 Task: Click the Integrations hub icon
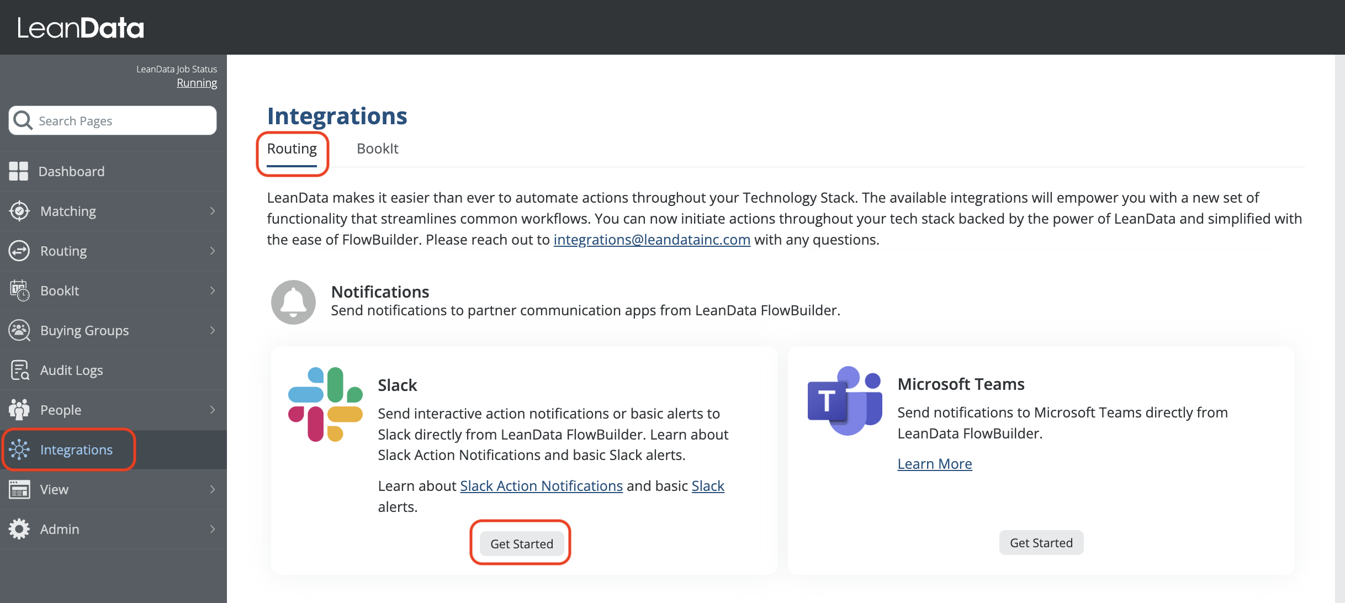19,449
